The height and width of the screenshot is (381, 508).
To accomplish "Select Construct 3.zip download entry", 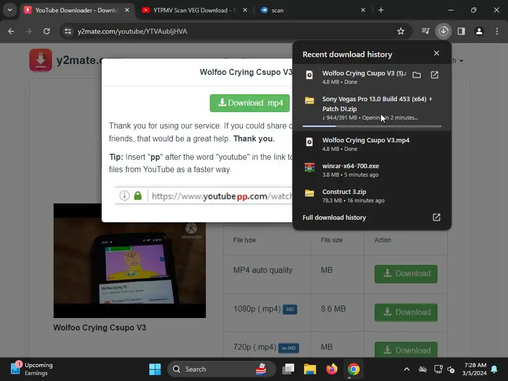I will tap(372, 196).
